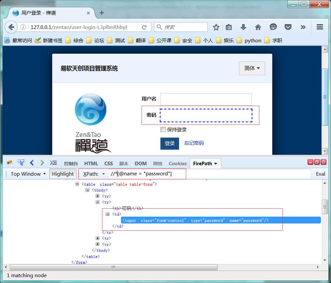Click the page scrollbar down arrow
Screen dimensions: 331x283
(x=325, y=151)
